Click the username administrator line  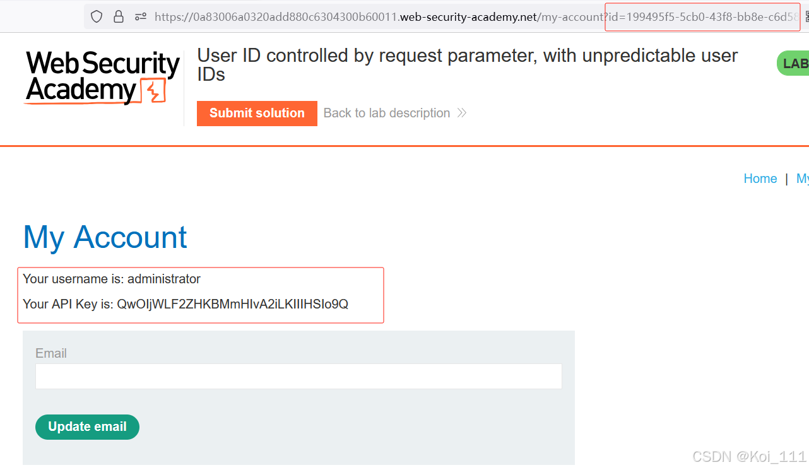112,279
